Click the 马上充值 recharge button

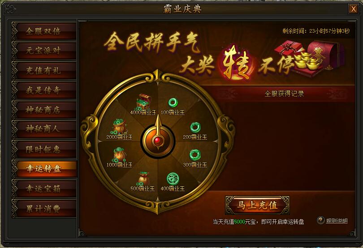click(257, 205)
